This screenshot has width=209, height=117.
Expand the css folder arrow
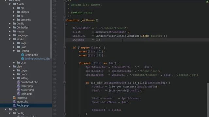[x=14, y=8]
